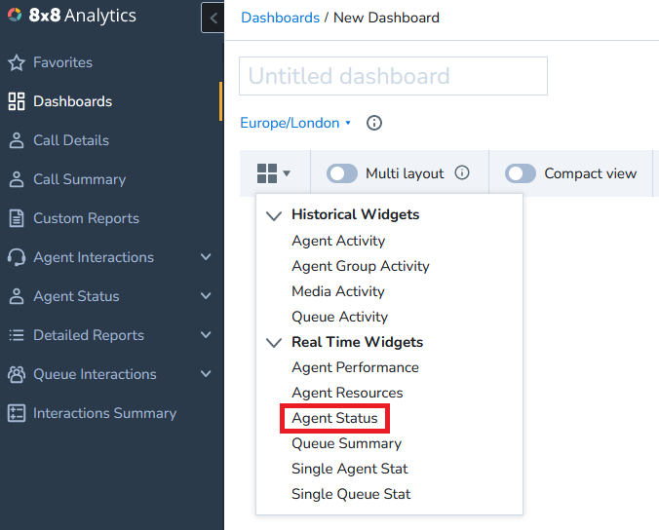This screenshot has width=659, height=530.
Task: Select Media Activity widget
Action: pyautogui.click(x=338, y=291)
